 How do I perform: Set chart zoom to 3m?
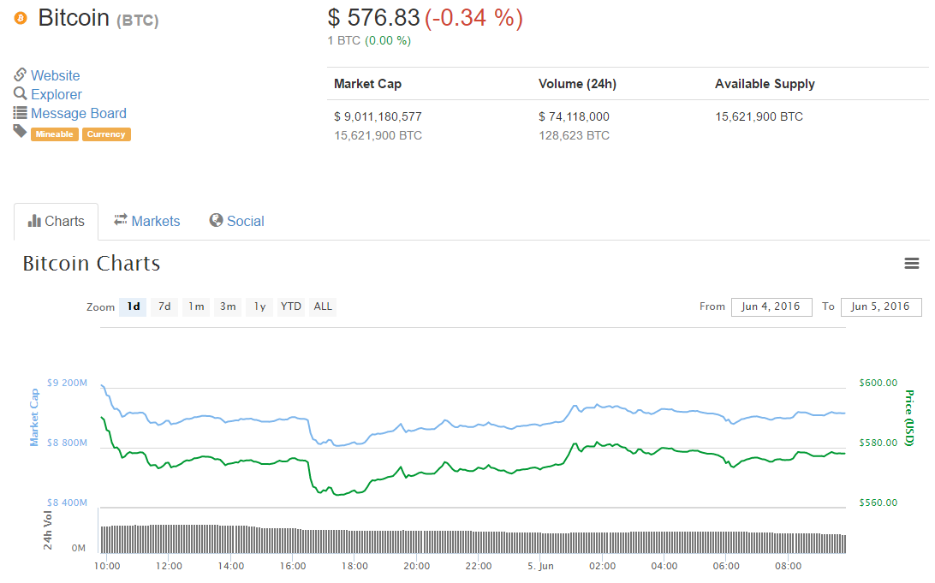(228, 306)
